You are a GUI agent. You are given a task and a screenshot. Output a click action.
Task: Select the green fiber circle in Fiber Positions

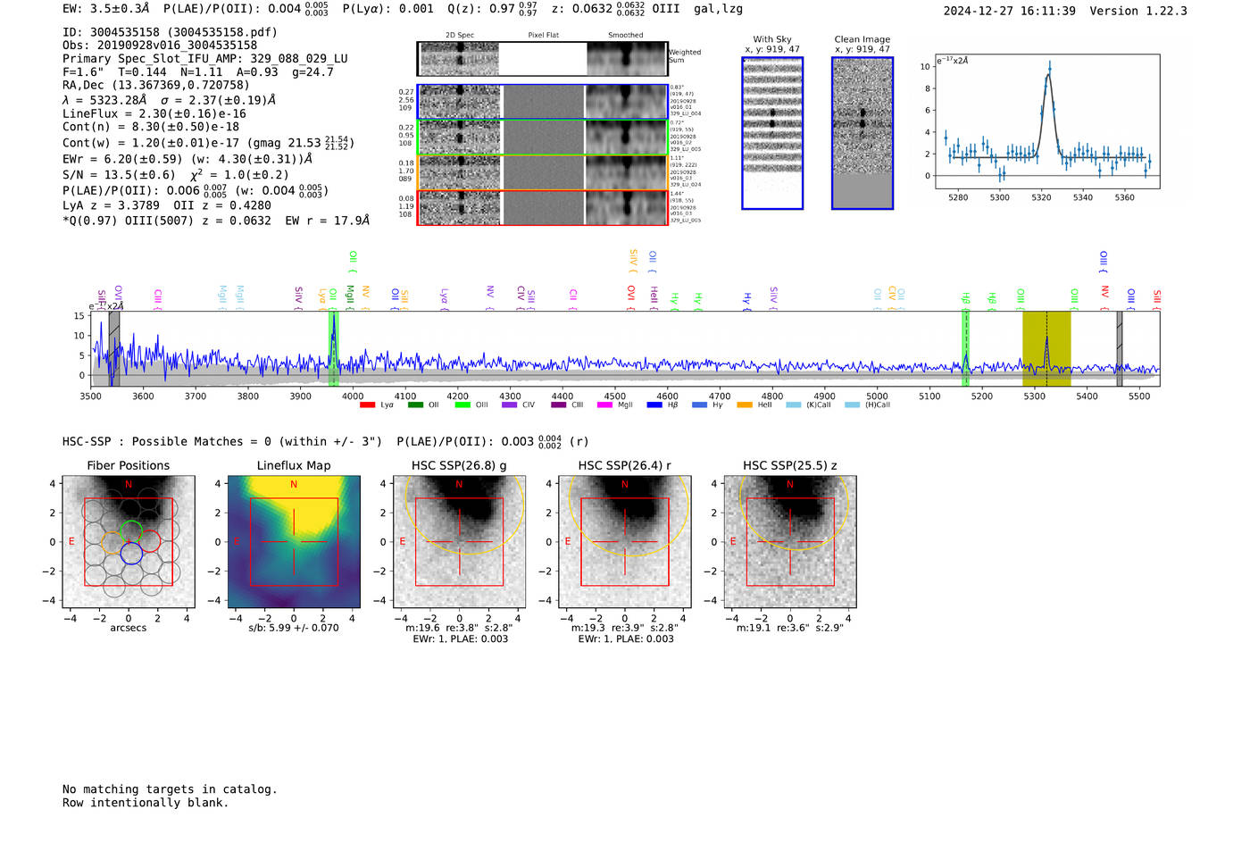[x=130, y=531]
